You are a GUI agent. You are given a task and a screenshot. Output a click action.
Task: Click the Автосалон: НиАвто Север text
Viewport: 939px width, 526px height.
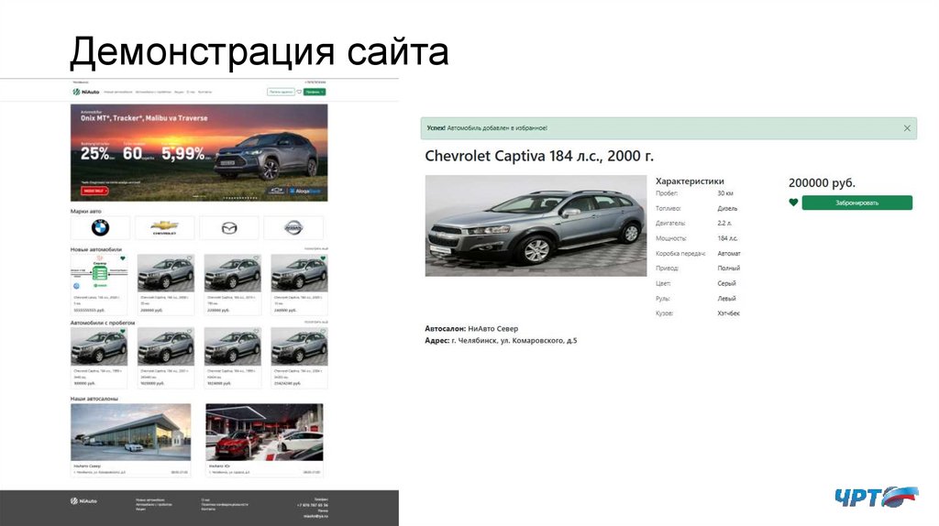471,329
